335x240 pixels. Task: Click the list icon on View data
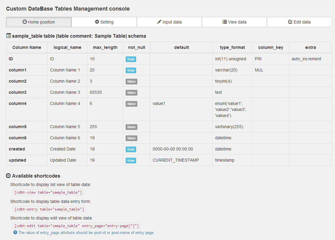pyautogui.click(x=225, y=22)
